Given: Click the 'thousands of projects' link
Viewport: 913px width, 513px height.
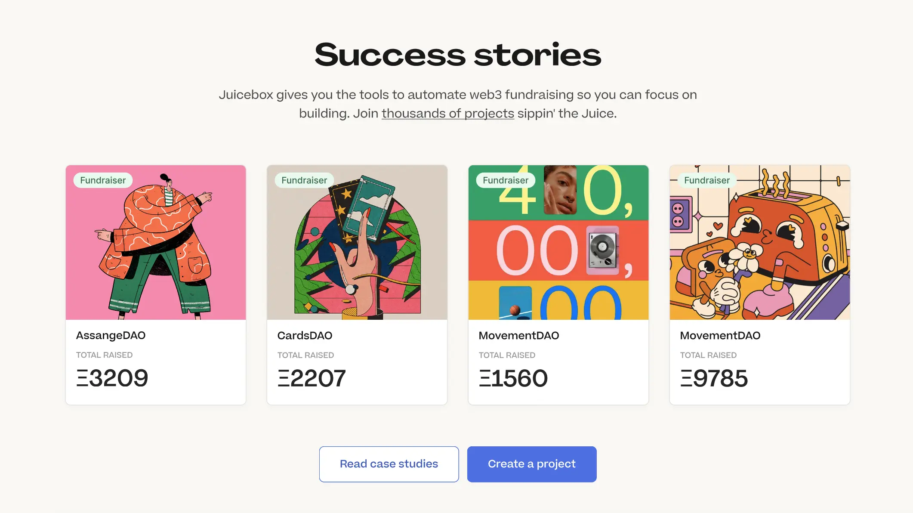Looking at the screenshot, I should 447,113.
